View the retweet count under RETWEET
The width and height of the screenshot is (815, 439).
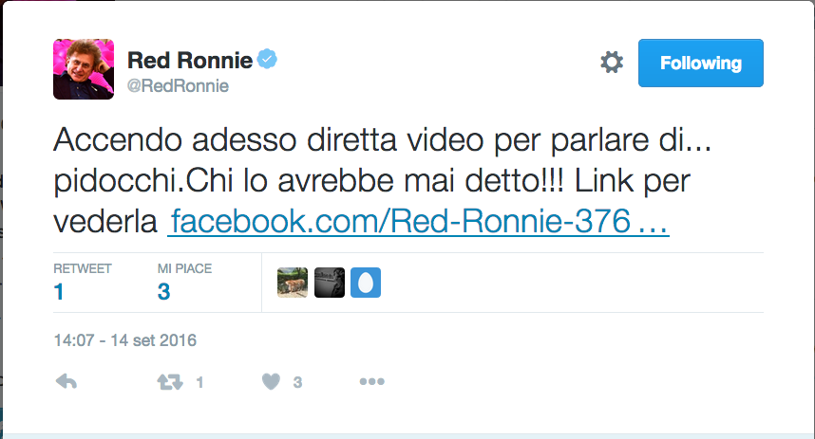click(x=59, y=292)
